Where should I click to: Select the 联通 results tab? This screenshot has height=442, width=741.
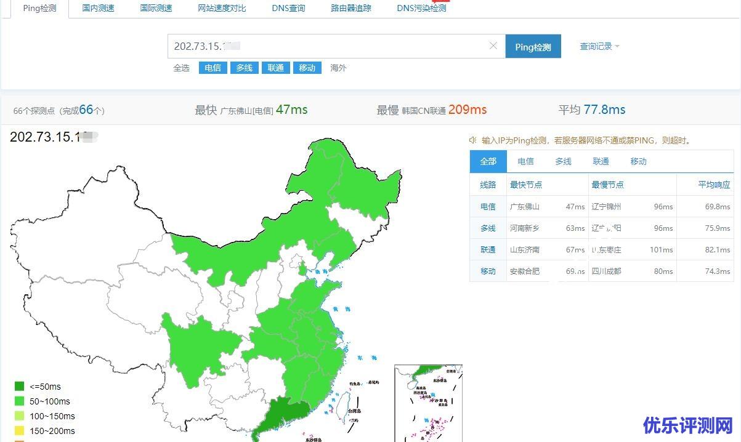pos(601,161)
